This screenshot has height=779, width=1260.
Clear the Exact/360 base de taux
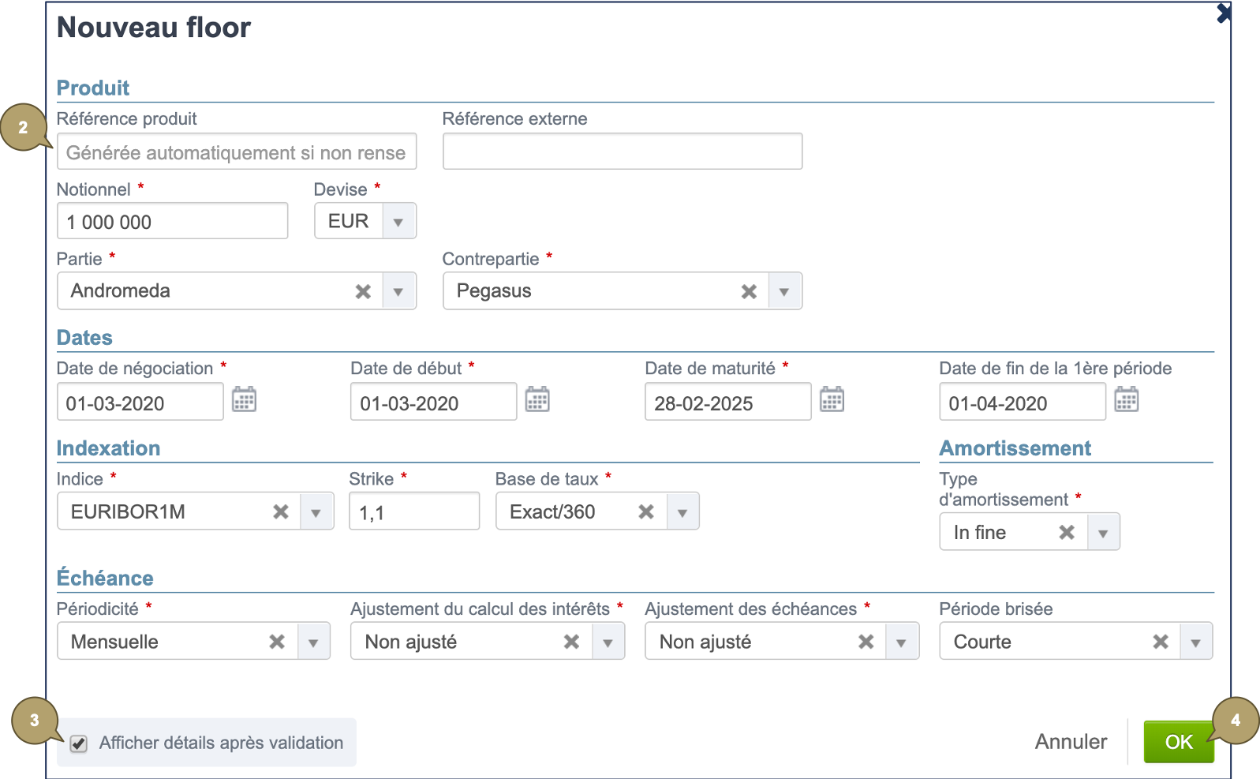tap(646, 511)
